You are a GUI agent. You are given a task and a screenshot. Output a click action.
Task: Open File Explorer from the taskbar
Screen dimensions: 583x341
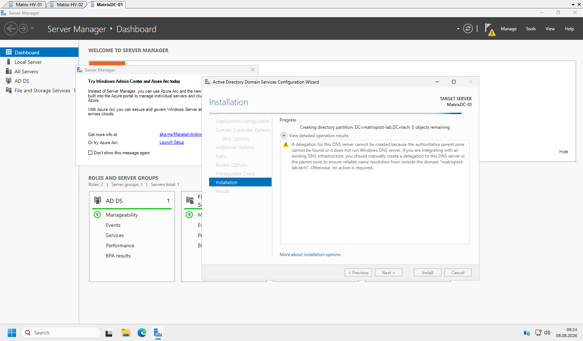tap(126, 333)
